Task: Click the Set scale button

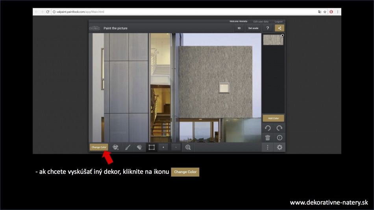Action: (x=253, y=28)
